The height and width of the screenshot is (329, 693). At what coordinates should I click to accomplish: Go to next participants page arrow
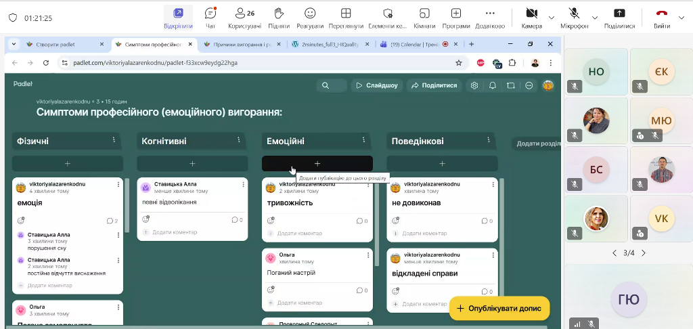pyautogui.click(x=644, y=253)
